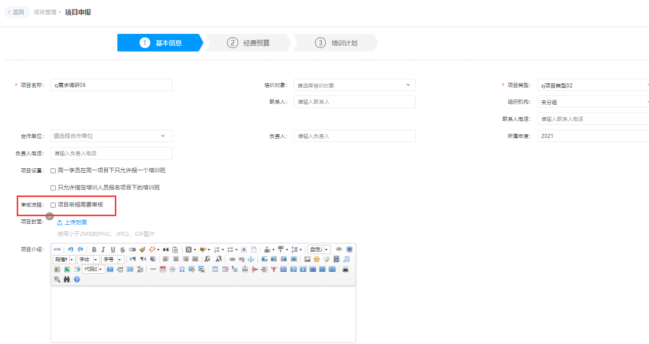The image size is (649, 344).
Task: Insert music with the note icon
Action: (x=347, y=259)
